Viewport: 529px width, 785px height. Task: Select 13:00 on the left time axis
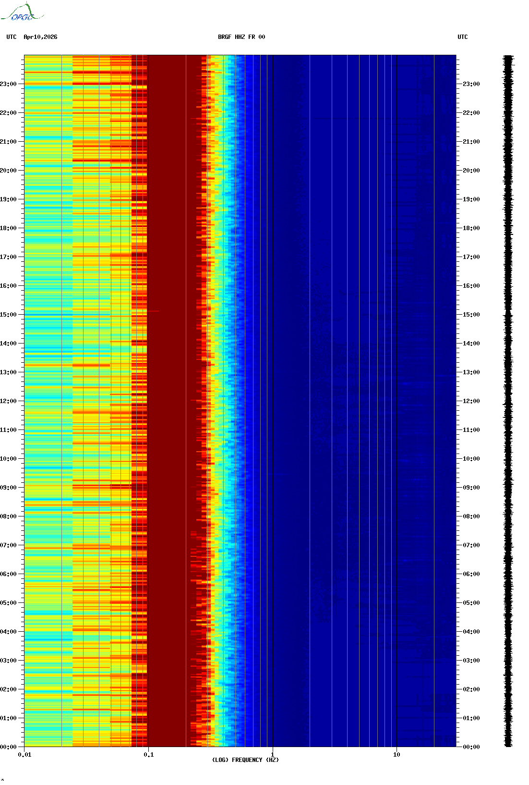pyautogui.click(x=8, y=372)
